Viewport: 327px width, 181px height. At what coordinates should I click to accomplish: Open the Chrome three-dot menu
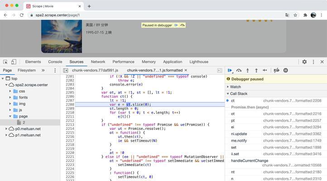tap(322, 15)
